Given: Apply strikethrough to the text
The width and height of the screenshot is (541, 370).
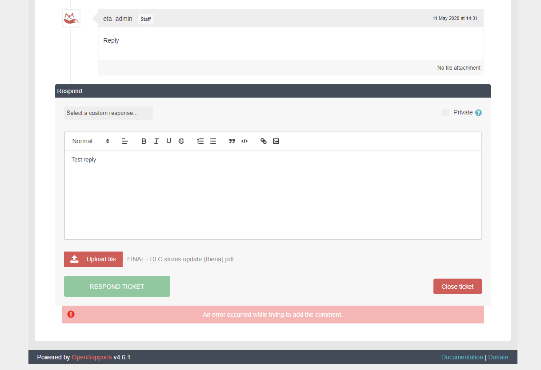Looking at the screenshot, I should [x=181, y=141].
